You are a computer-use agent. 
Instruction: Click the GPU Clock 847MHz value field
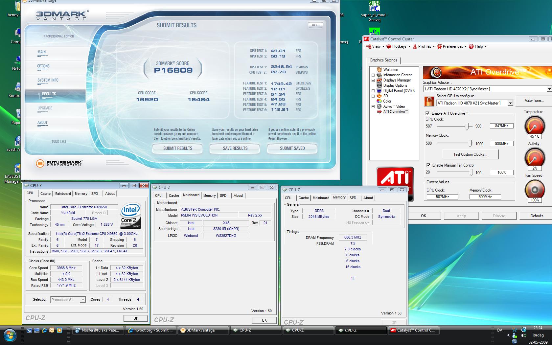point(501,126)
